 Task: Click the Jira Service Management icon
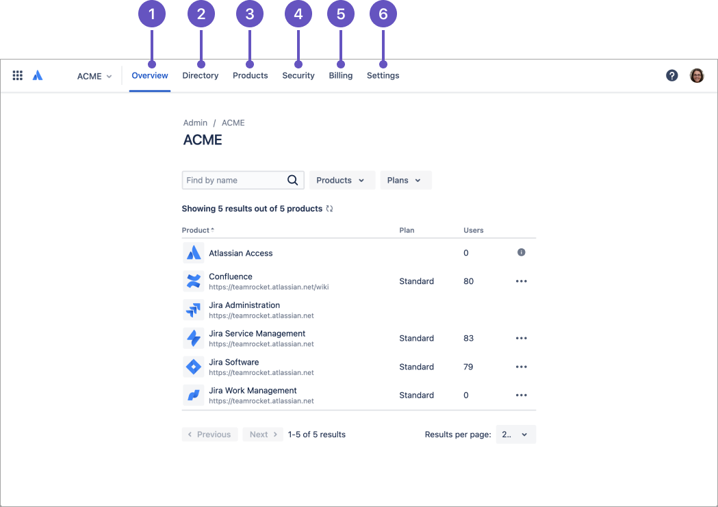[194, 338]
